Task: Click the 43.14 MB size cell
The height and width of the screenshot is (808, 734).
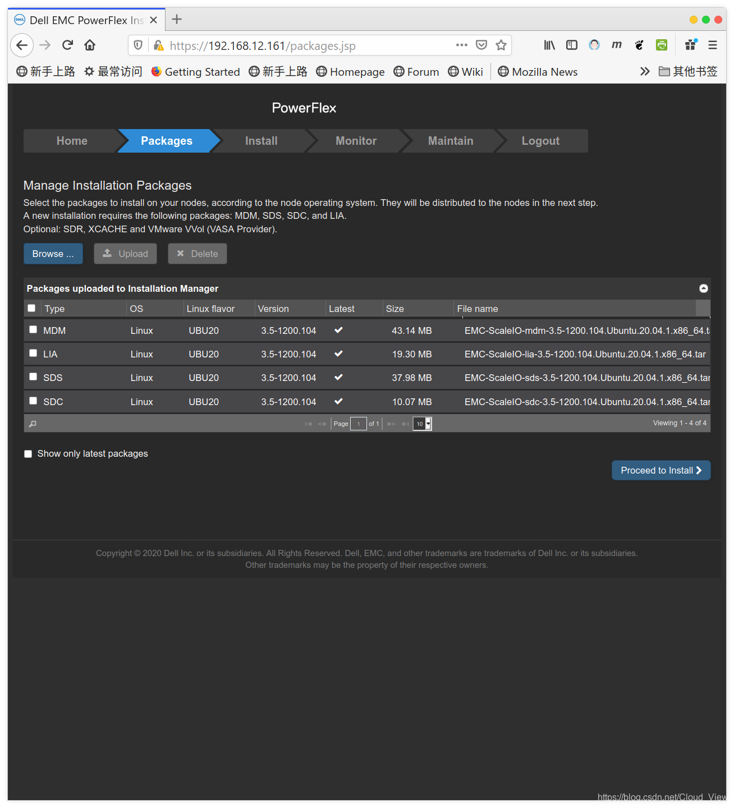Action: (x=412, y=330)
